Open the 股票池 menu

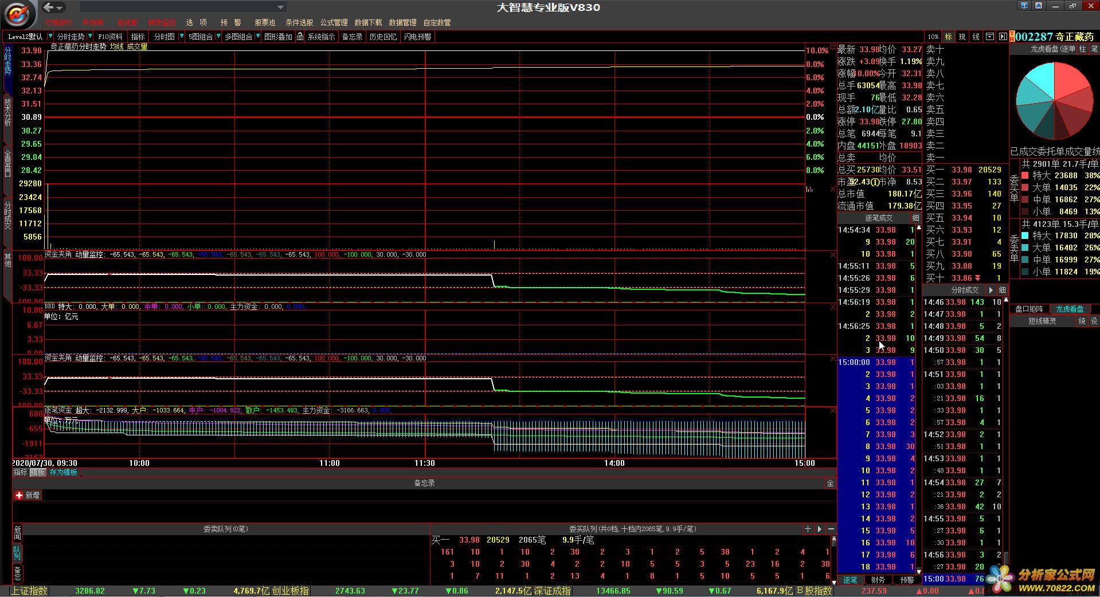(265, 23)
